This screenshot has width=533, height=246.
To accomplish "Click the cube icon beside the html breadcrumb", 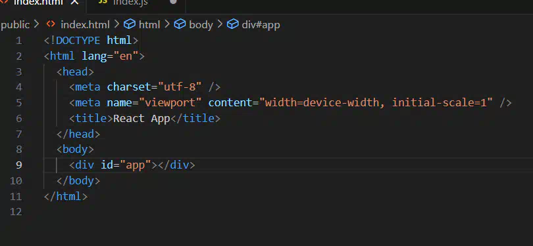I will click(129, 24).
